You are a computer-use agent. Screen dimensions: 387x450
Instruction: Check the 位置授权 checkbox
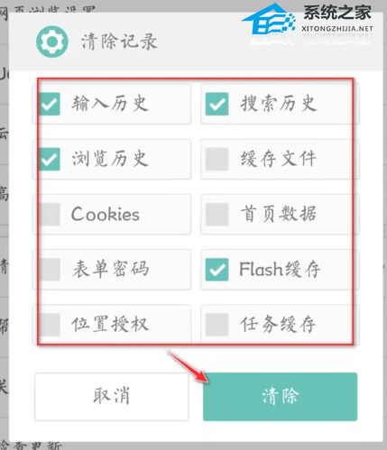(50, 325)
